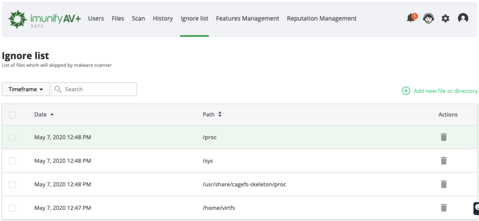Delete the /sys ignore entry

443,160
